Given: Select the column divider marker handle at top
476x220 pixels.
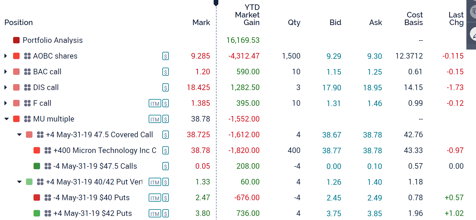Looking at the screenshot, I should coord(216,3).
